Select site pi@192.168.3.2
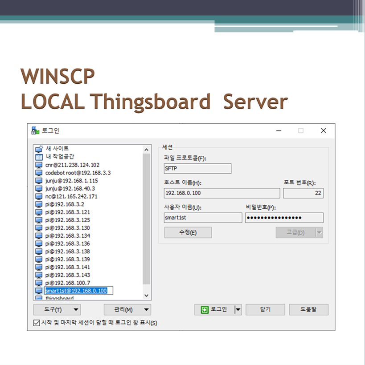Viewport: 365px width, 365px height. tap(65, 204)
